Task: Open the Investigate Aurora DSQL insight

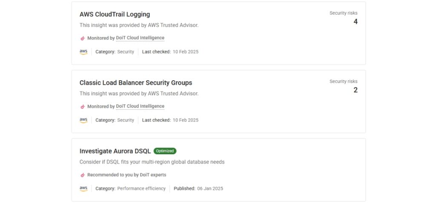Action: [x=115, y=151]
